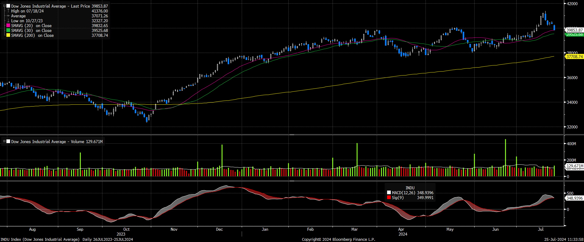Click the 34000 price axis label

(572, 102)
